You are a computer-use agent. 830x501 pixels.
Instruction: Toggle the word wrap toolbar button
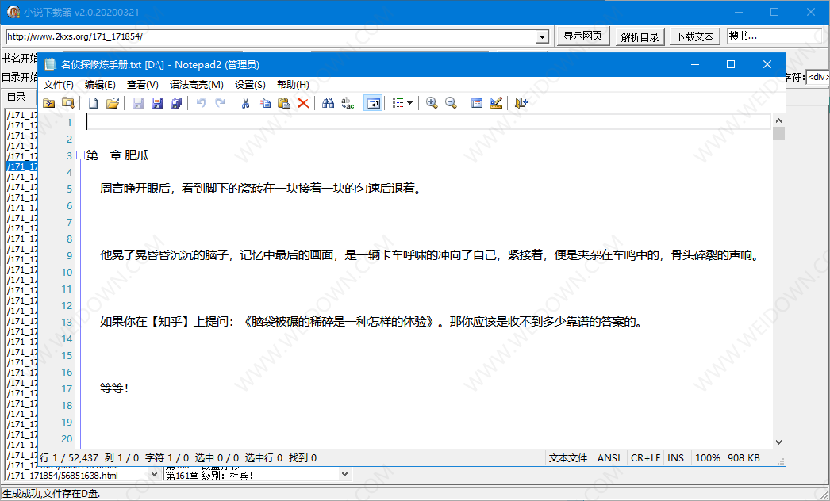[372, 103]
